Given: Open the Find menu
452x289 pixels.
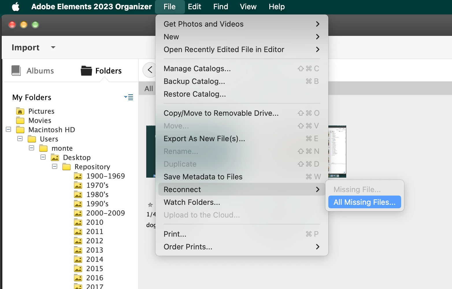Looking at the screenshot, I should pyautogui.click(x=221, y=7).
